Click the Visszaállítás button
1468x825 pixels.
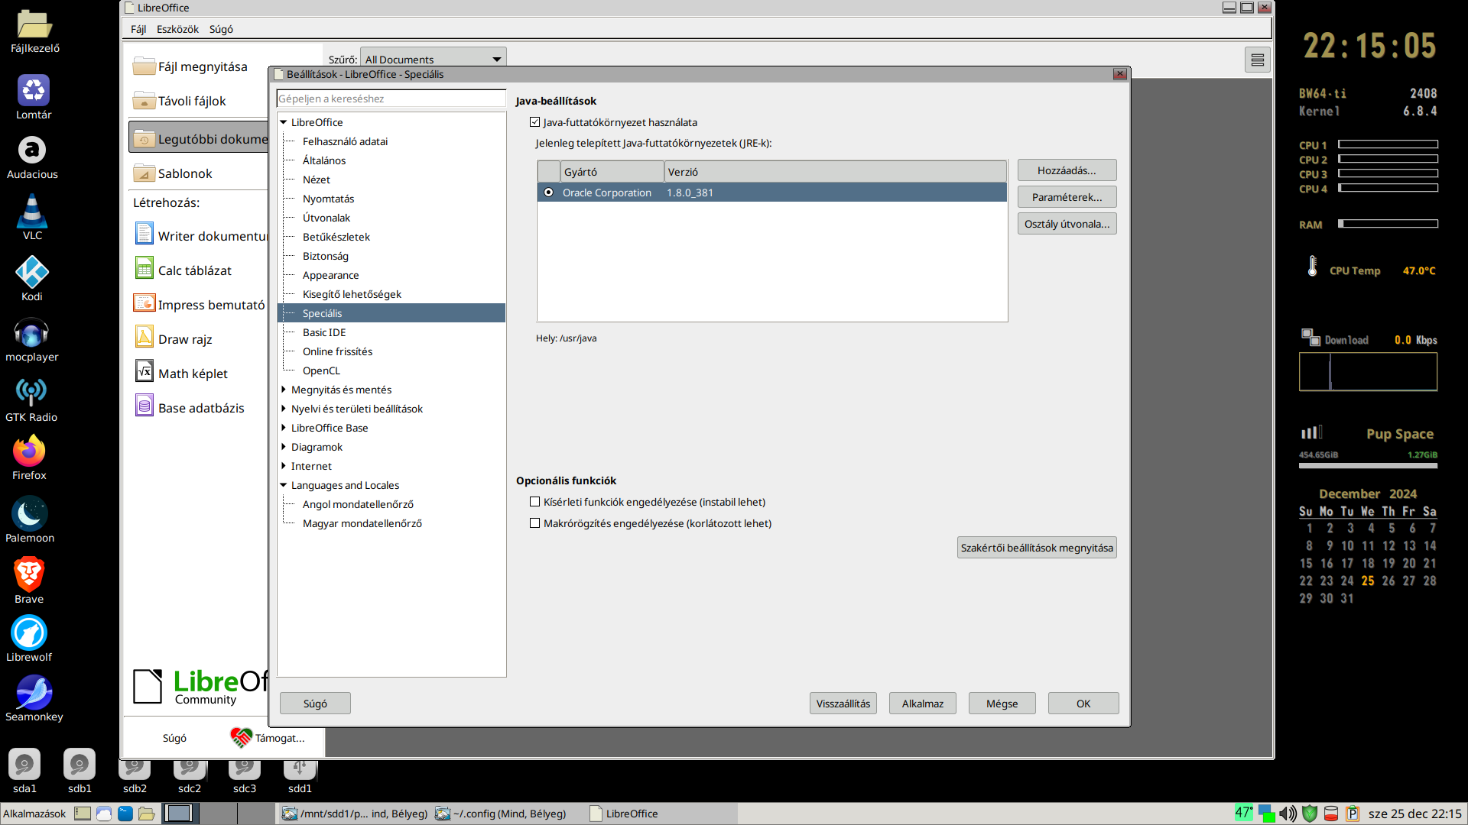pyautogui.click(x=843, y=704)
